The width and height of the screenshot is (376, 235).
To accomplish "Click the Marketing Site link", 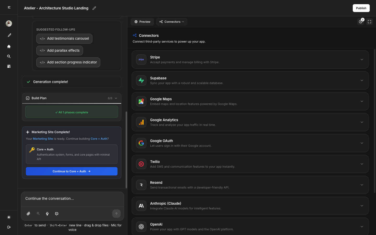I will tap(43, 139).
